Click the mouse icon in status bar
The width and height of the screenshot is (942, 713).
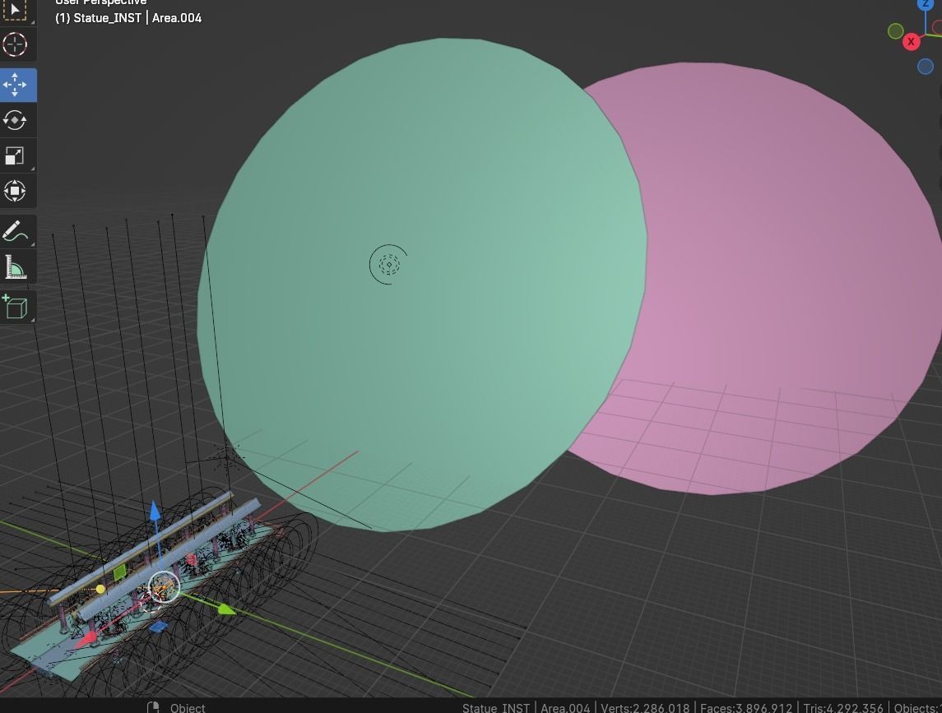click(153, 707)
